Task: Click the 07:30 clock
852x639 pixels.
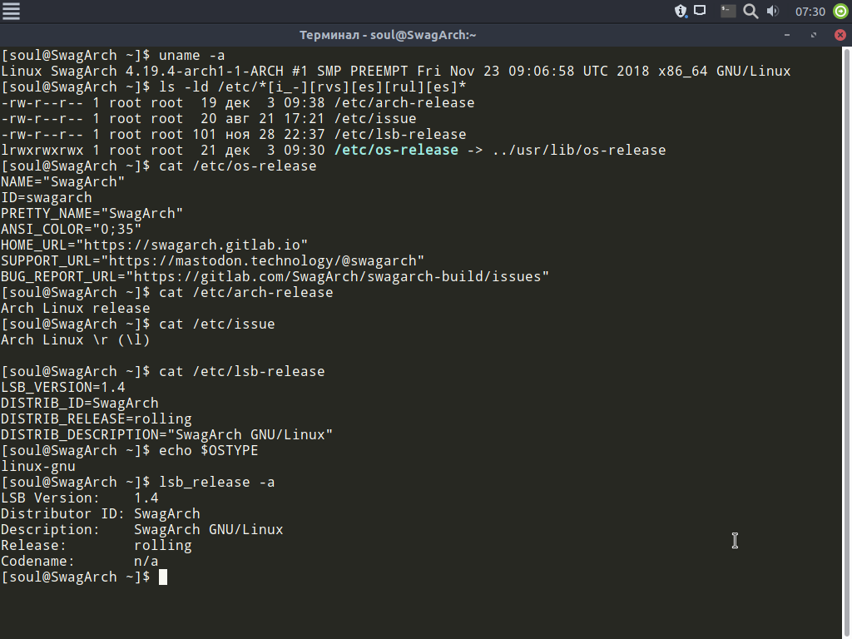Action: 810,12
